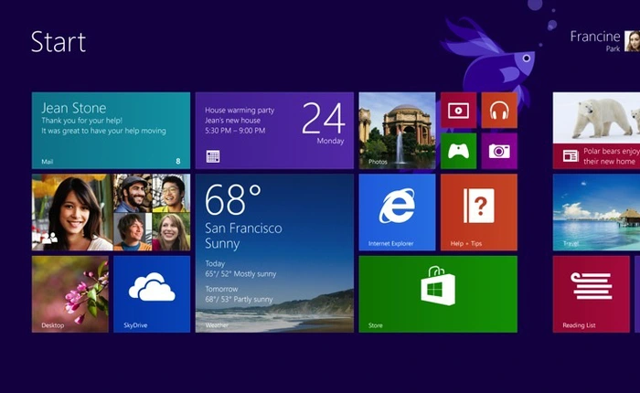Viewport: 640px width, 393px height.
Task: Open the Store tile
Action: 438,293
